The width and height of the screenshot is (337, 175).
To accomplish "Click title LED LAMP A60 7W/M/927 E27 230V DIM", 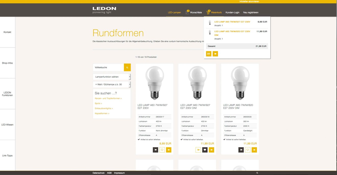I will coord(195,107).
